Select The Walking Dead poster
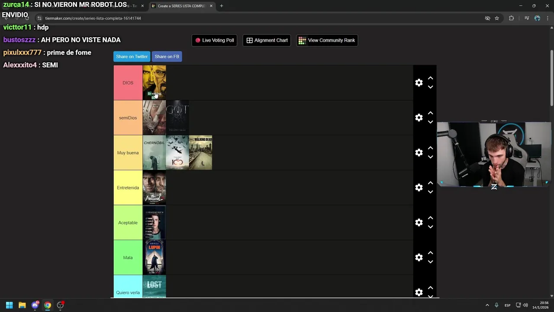The height and width of the screenshot is (312, 554). 200,153
